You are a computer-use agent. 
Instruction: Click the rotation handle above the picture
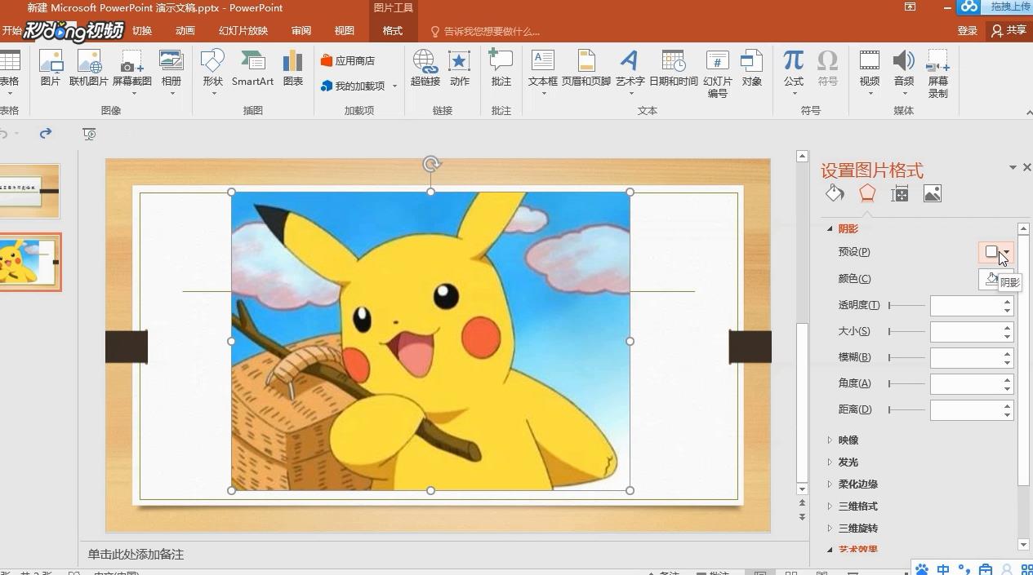click(431, 164)
